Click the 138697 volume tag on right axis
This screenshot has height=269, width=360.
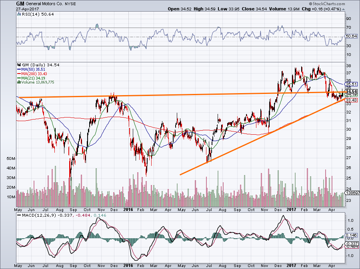pyautogui.click(x=352, y=193)
